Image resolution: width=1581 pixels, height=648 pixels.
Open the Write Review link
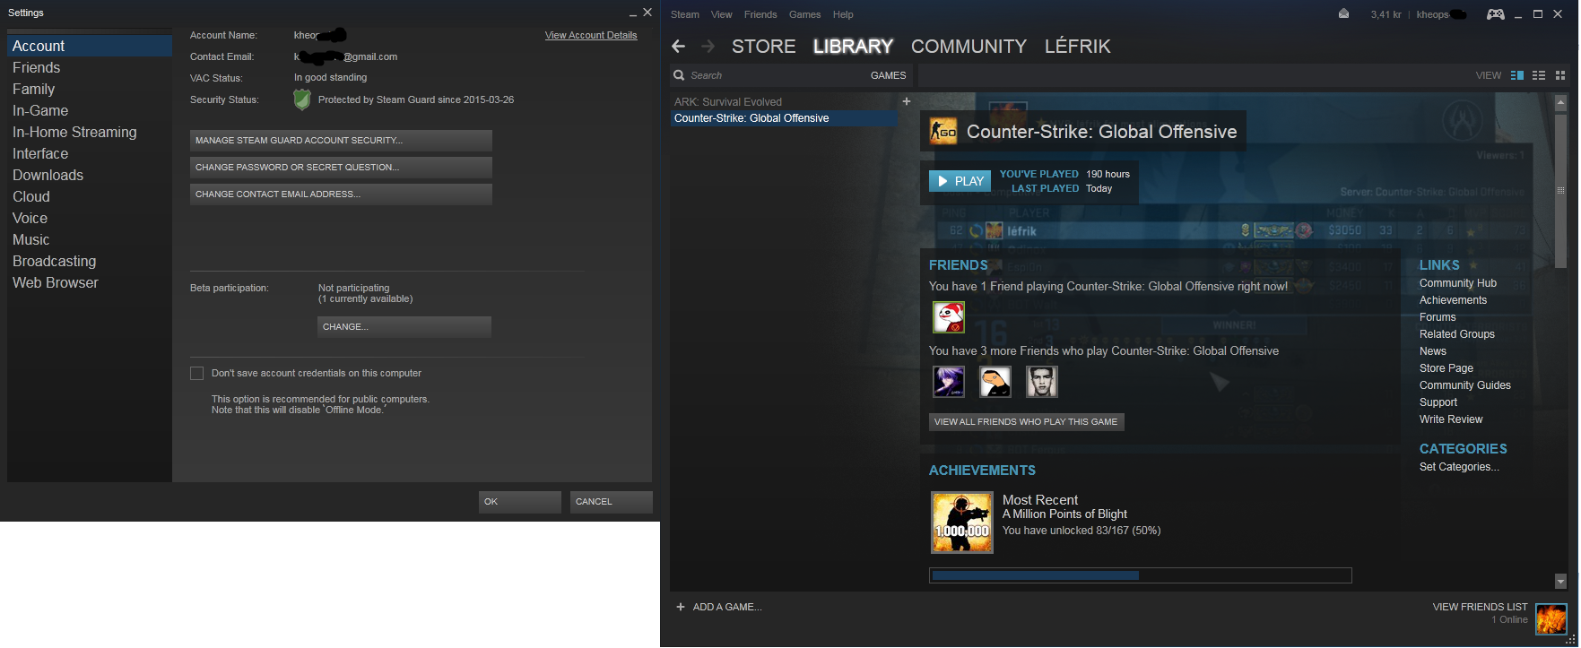pos(1451,419)
